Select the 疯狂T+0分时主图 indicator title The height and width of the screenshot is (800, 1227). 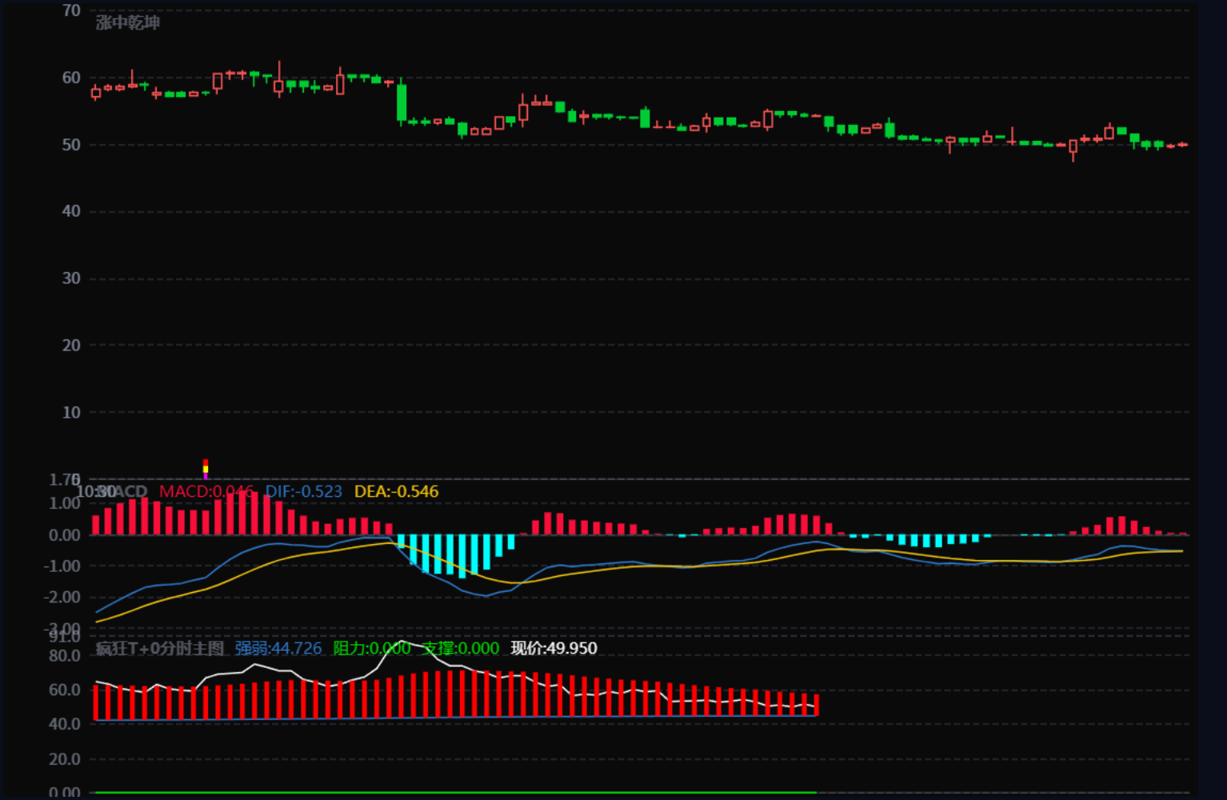point(160,648)
